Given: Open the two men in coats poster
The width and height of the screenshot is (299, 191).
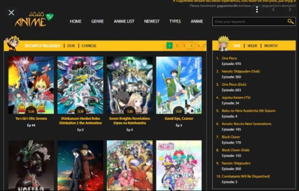Looking at the screenshot, I should click(80, 166).
